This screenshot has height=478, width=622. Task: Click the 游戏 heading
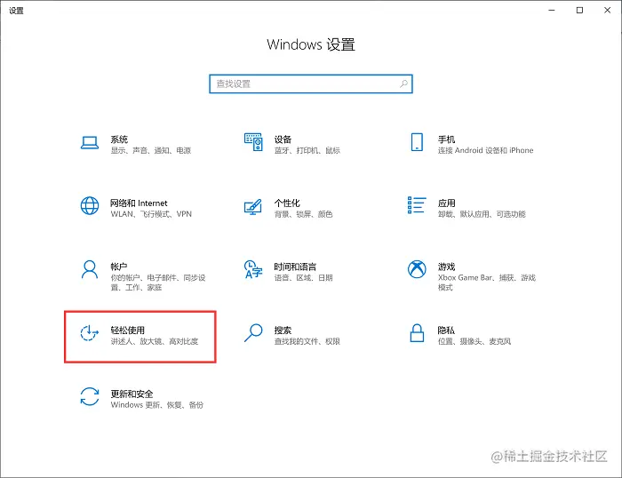point(446,267)
